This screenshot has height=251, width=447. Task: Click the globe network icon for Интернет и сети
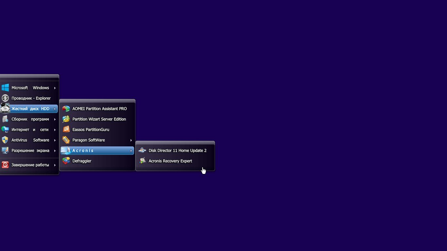[5, 129]
